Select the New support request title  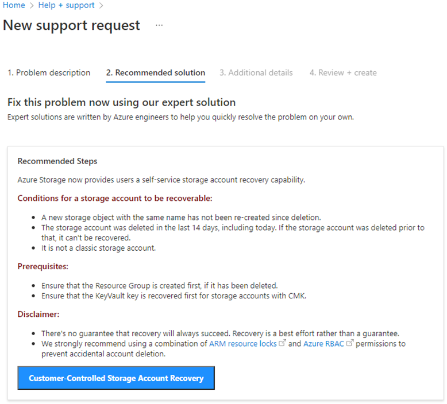click(x=71, y=25)
